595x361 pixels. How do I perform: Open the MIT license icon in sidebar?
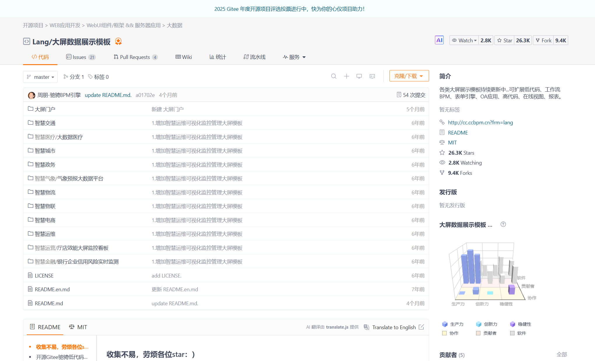tap(442, 142)
